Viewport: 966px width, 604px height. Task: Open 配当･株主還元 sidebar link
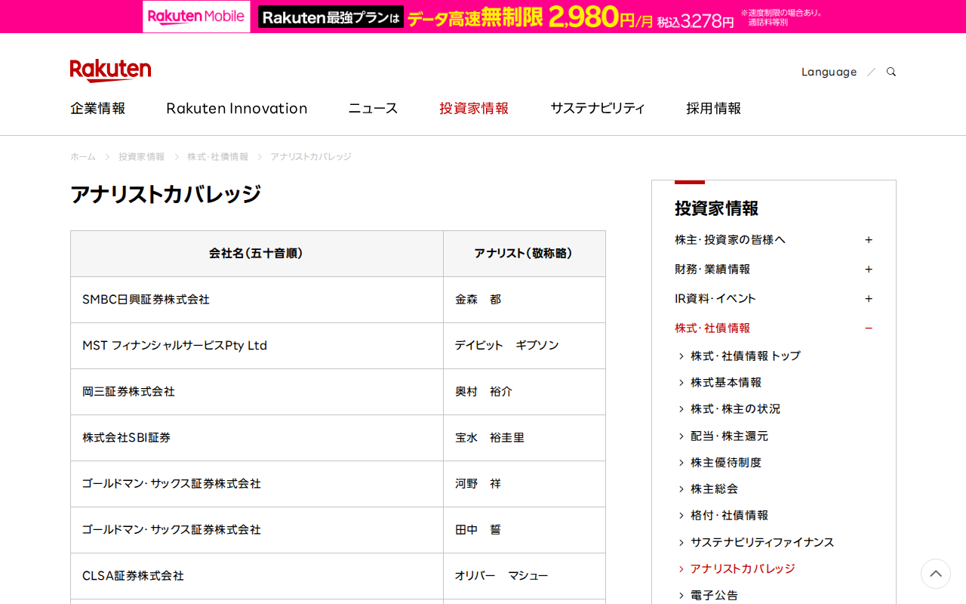point(729,436)
